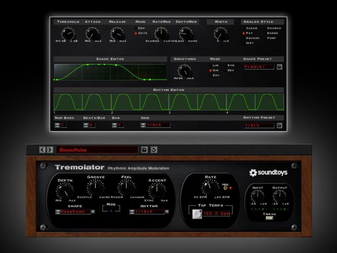Click the Shape Editor header
Screen dimensions: 337x253
(110, 59)
